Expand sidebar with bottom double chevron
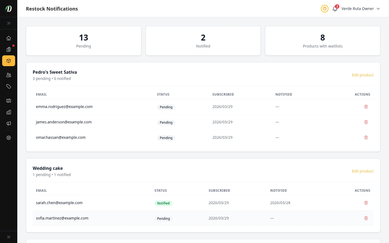 (x=9, y=237)
